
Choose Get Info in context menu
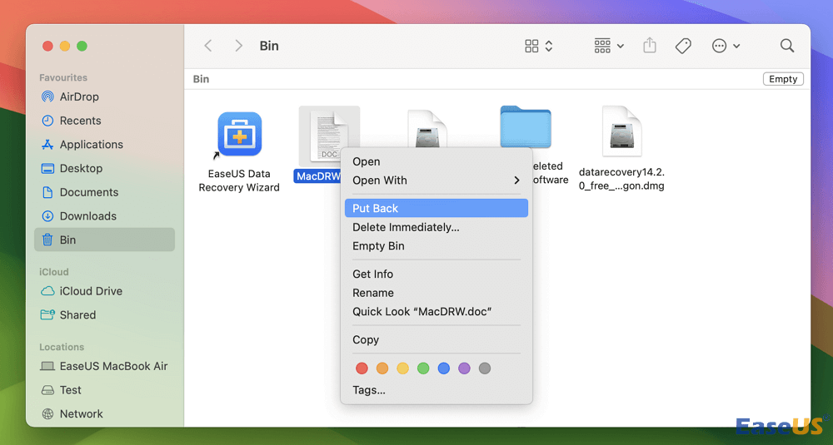click(x=372, y=274)
